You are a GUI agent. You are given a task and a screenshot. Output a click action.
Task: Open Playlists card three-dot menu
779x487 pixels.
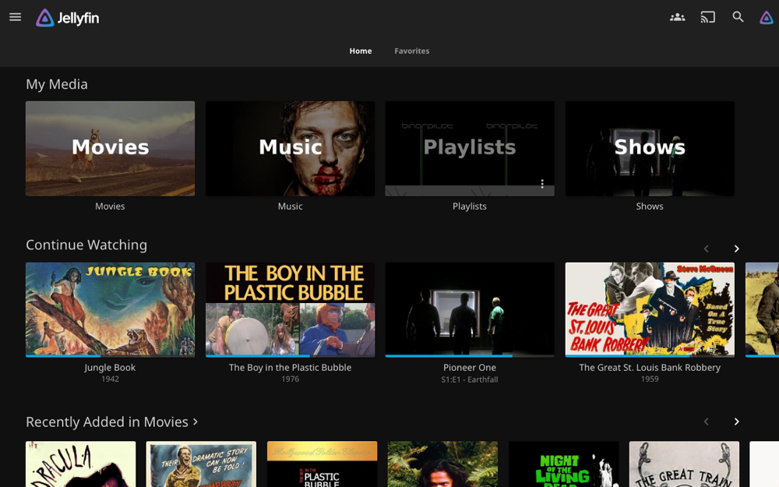[x=542, y=184]
